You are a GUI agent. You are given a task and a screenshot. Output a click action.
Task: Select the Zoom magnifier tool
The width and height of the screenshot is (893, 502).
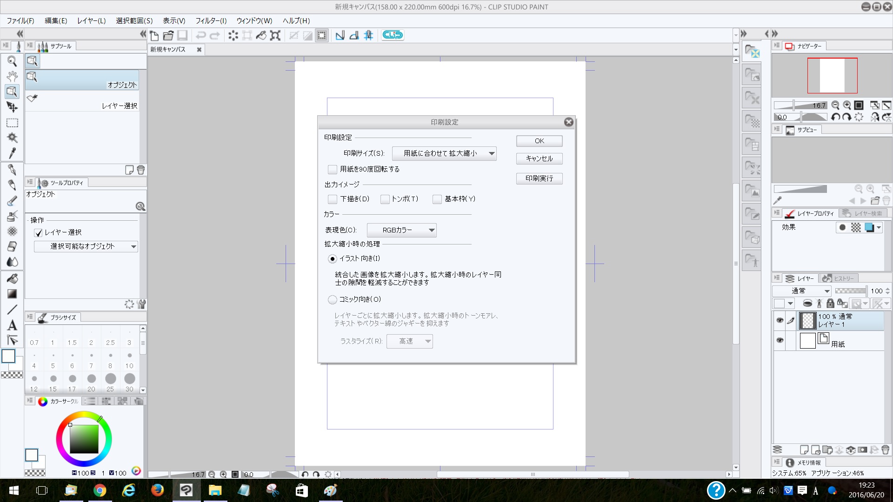[12, 61]
